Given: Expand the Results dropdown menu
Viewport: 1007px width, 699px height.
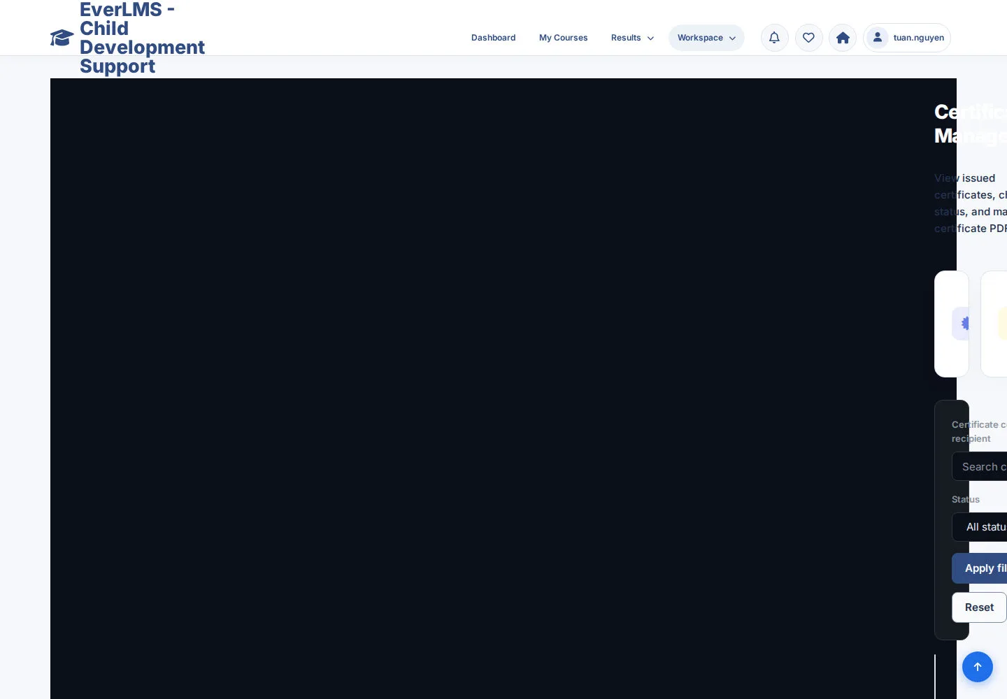Looking at the screenshot, I should (632, 38).
